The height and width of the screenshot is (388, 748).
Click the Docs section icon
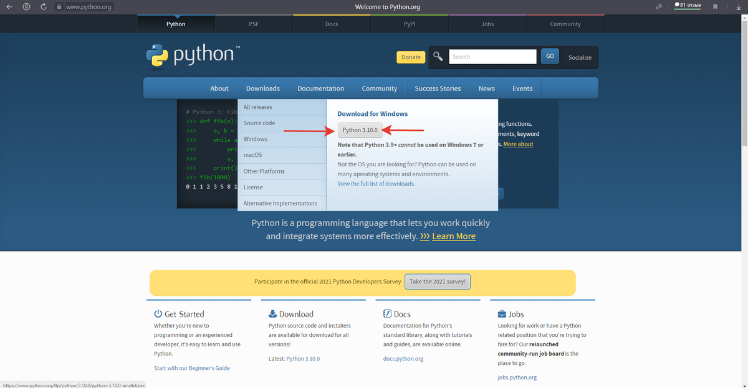click(x=387, y=314)
